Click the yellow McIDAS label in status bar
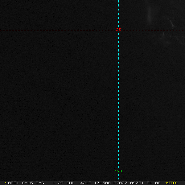Screen dimensions: 185x185 tap(171, 183)
